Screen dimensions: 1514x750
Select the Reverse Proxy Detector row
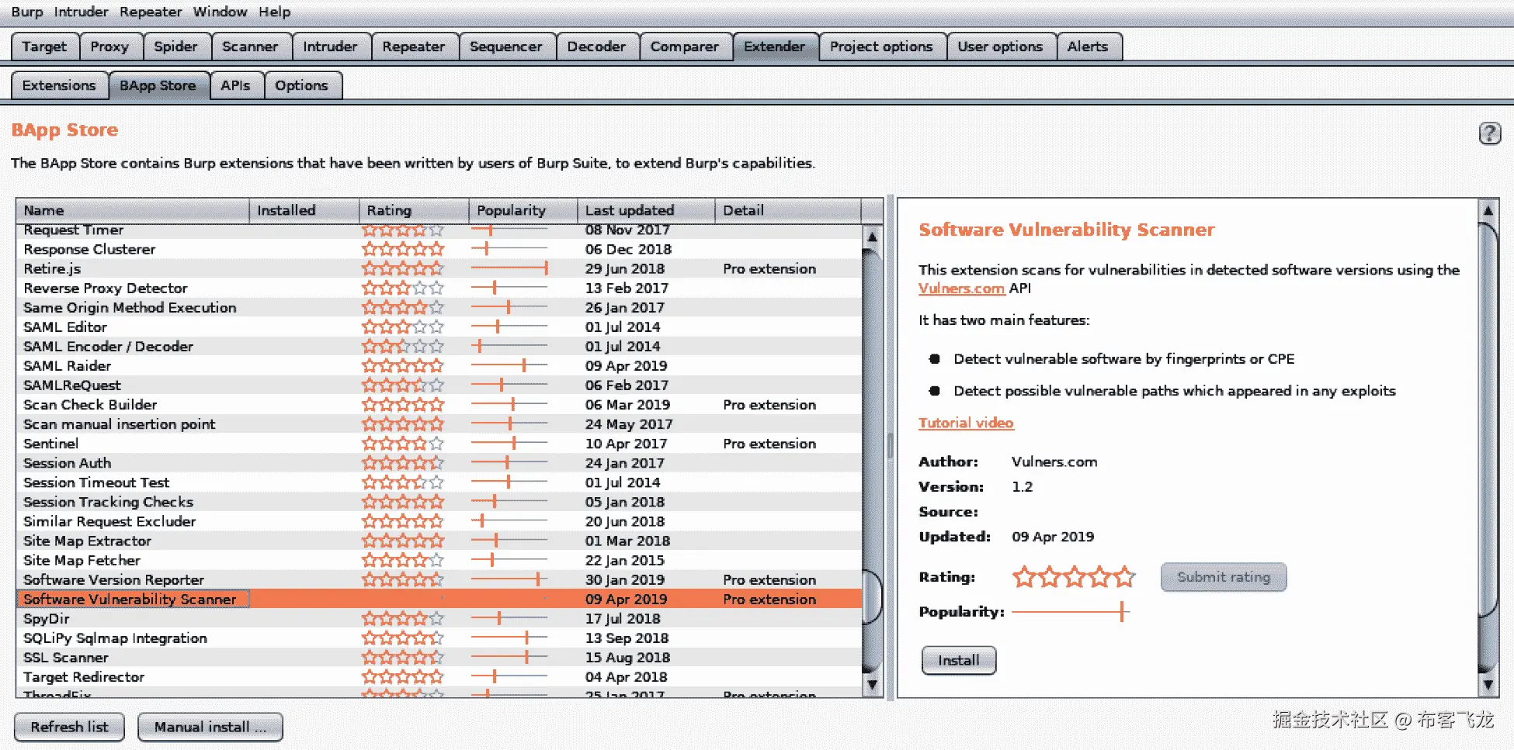pyautogui.click(x=439, y=288)
